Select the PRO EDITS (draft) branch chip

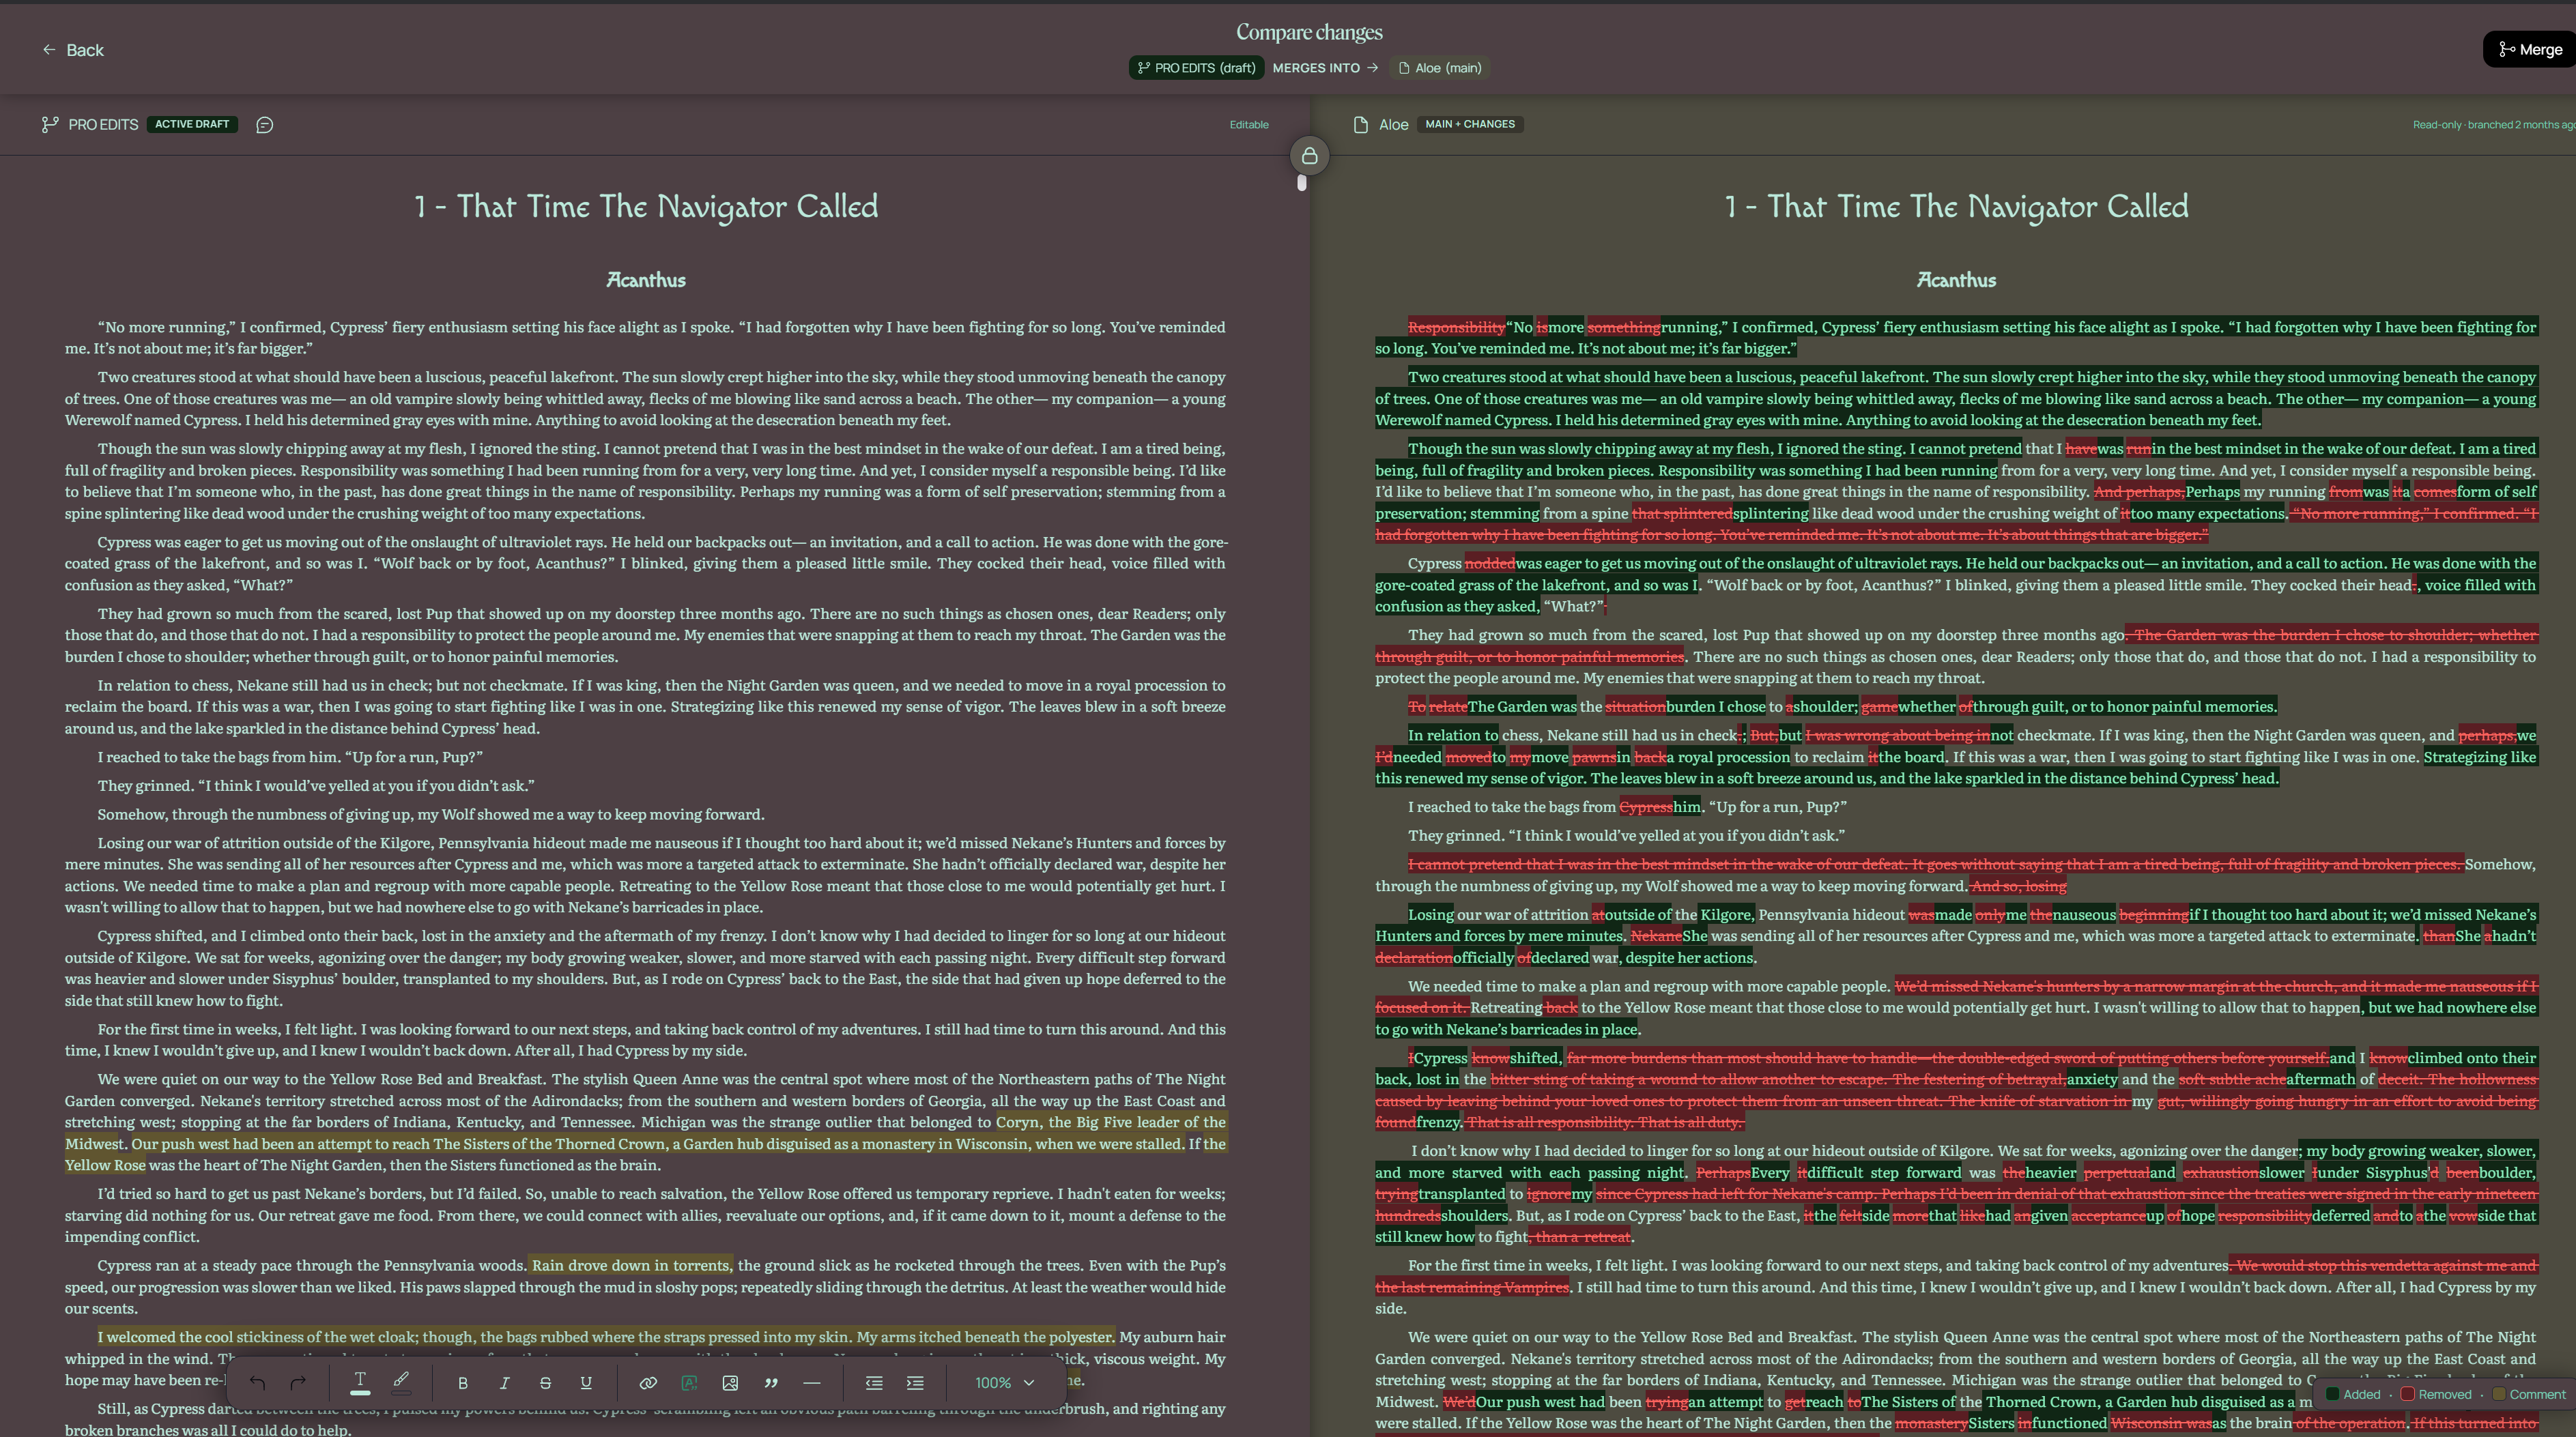coord(1196,68)
